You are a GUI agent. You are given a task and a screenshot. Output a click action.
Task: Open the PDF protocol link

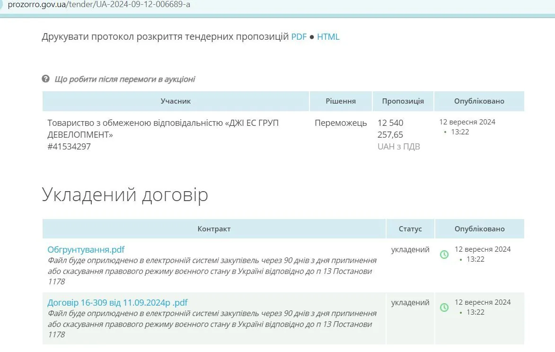click(299, 37)
